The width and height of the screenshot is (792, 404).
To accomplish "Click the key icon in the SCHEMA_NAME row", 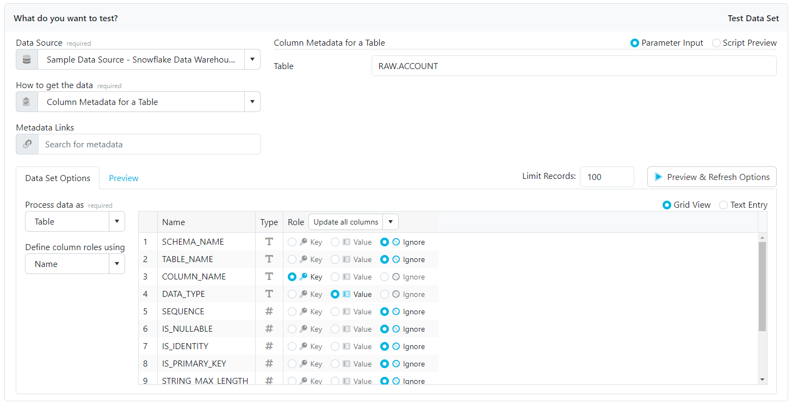I will [303, 242].
